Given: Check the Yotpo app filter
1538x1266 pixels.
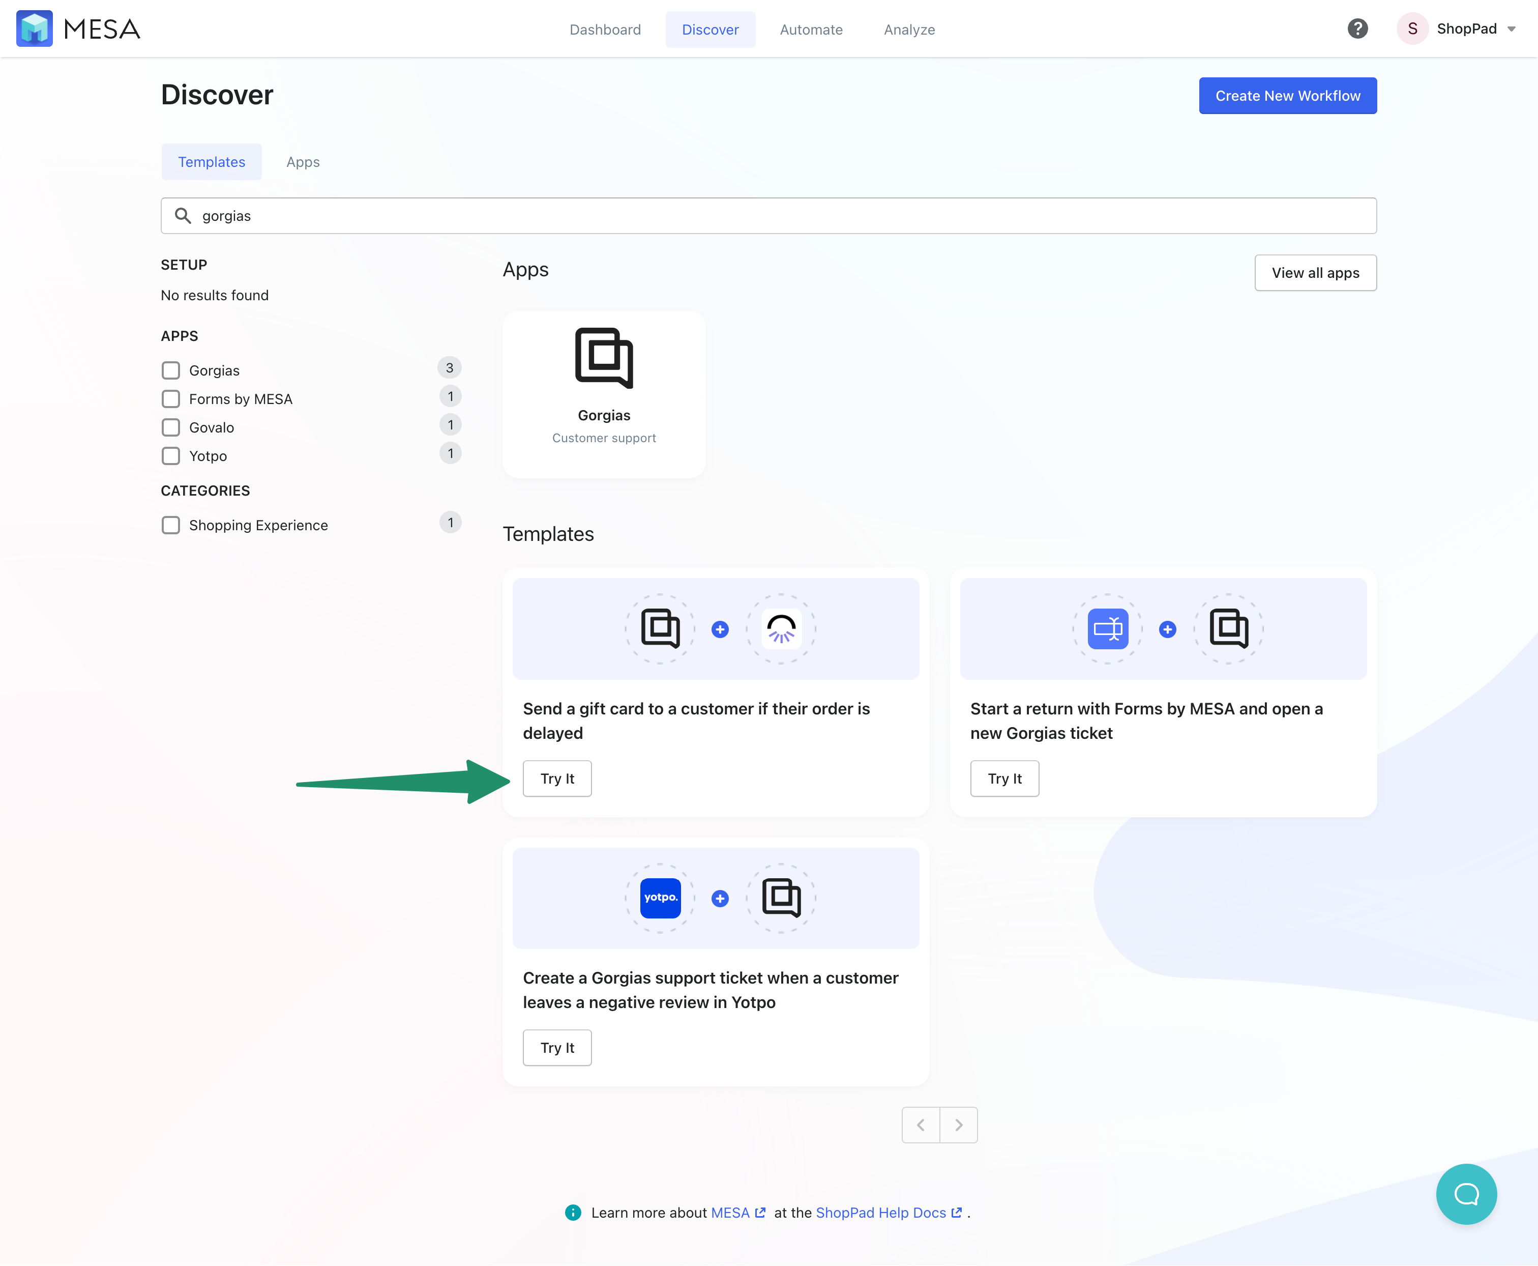Looking at the screenshot, I should [x=170, y=456].
